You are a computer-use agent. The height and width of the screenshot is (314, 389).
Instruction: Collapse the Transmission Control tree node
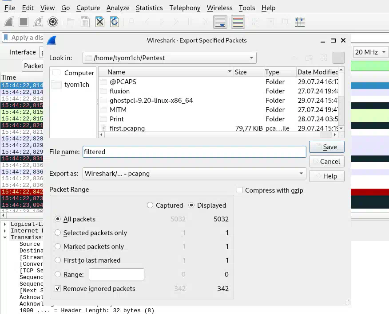tap(5, 237)
